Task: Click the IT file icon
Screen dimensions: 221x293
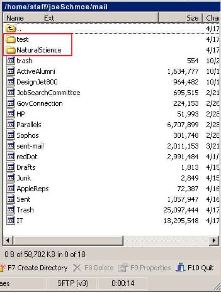Action: [x=11, y=220]
